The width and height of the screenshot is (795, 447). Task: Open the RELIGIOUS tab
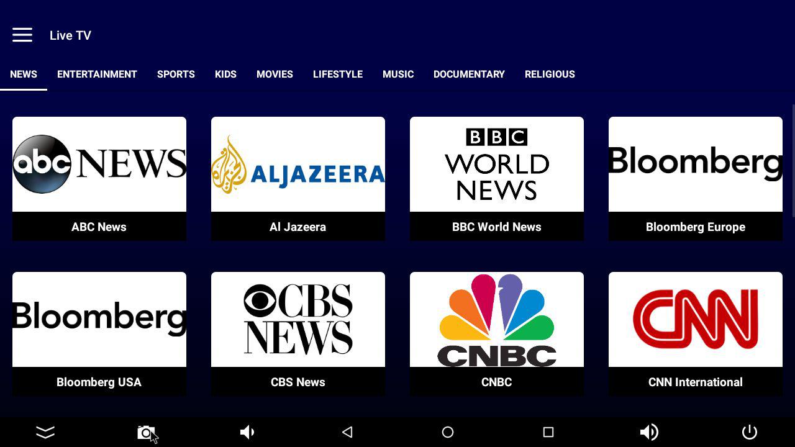(550, 74)
